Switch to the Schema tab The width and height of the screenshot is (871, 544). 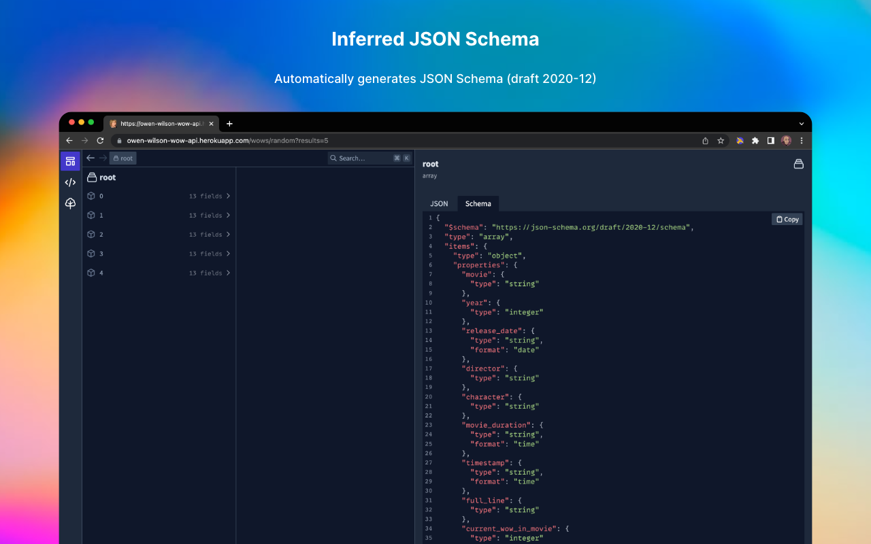478,203
